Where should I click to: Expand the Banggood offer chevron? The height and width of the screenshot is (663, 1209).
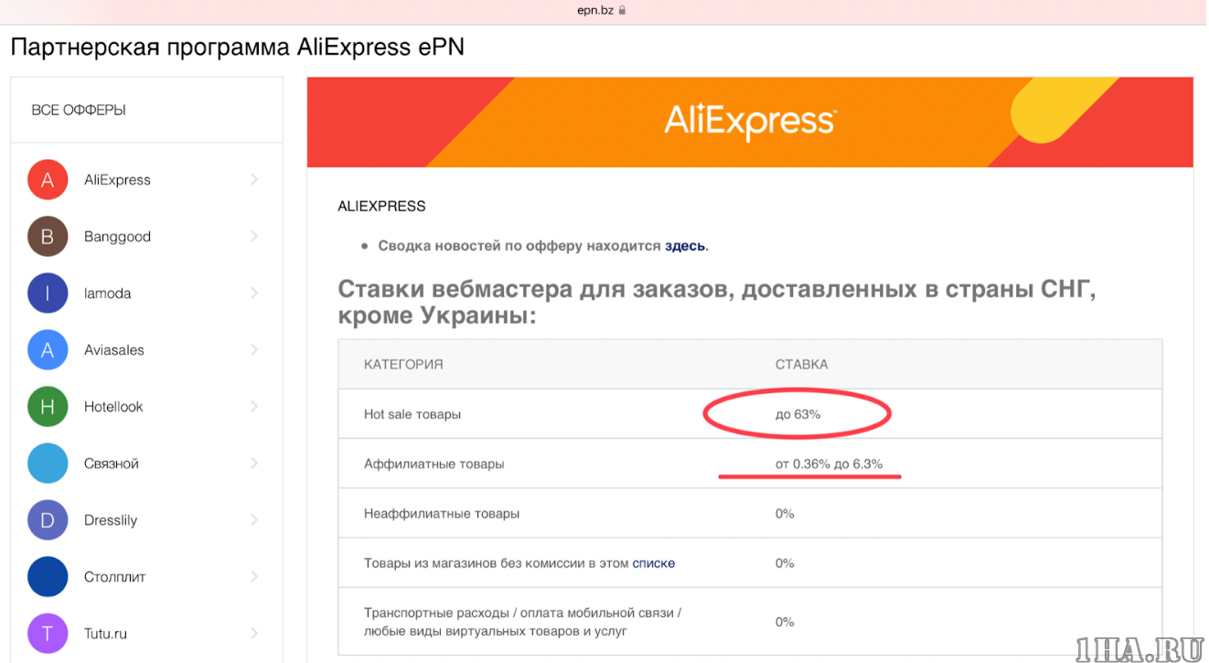point(254,237)
